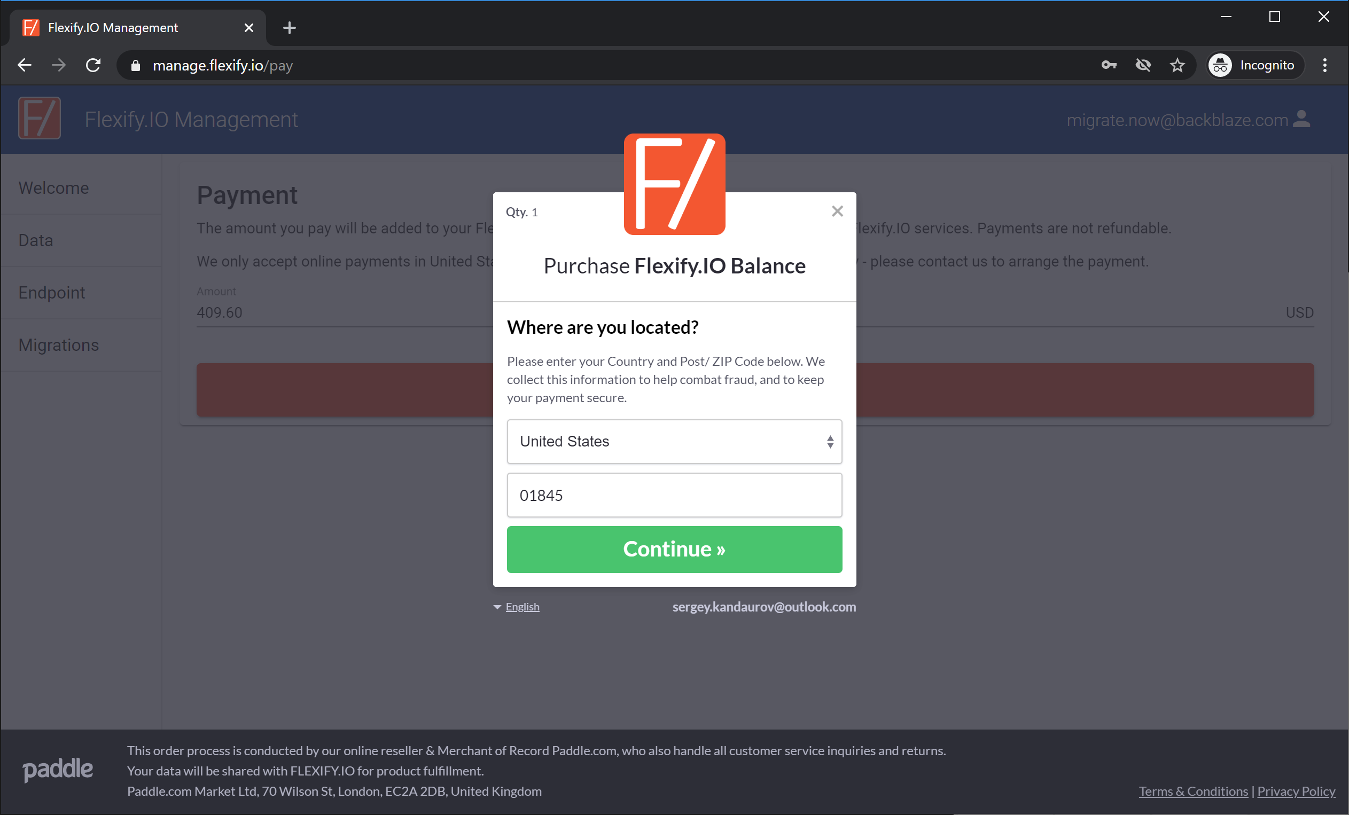Click the browser forward arrow
1349x815 pixels.
click(x=59, y=65)
